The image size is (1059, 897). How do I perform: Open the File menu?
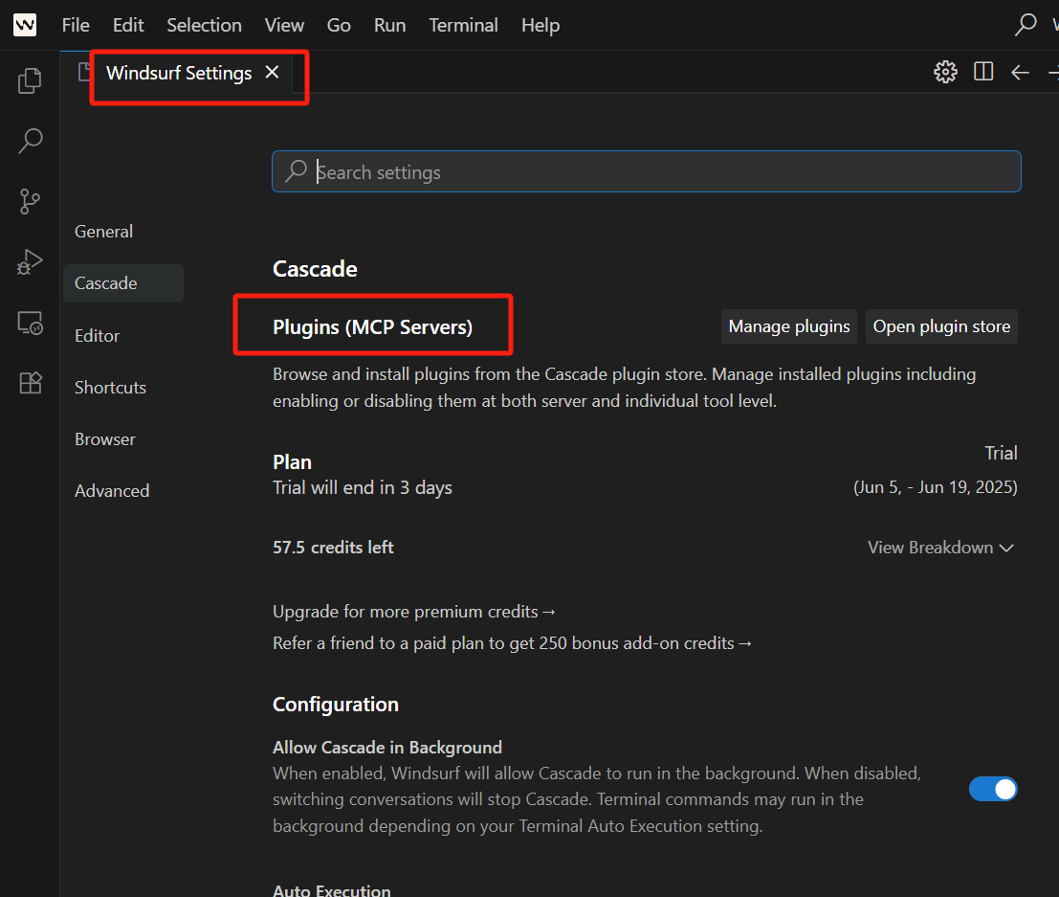click(x=76, y=25)
